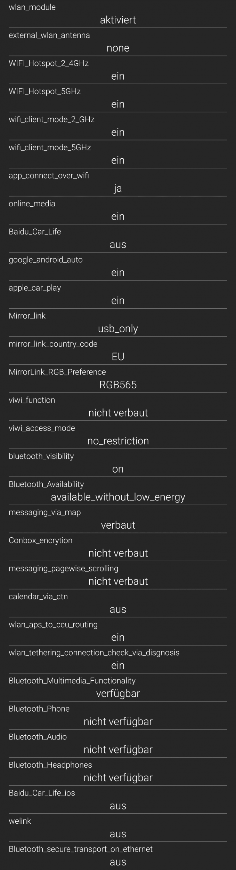Open Bluetooth_secure_transport_on_ethernet value aus
This screenshot has width=236, height=870.
click(118, 862)
